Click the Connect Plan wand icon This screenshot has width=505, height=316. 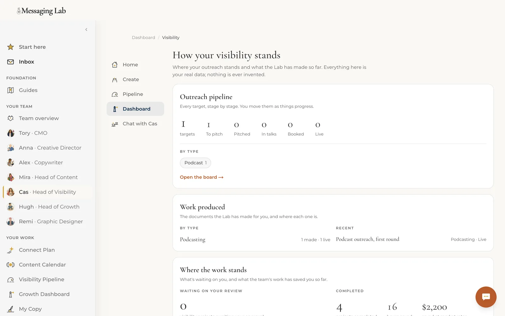[10, 250]
